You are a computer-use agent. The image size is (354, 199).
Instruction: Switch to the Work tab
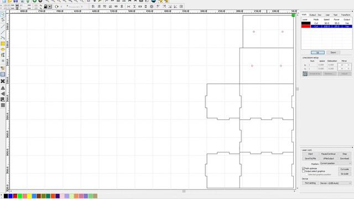coord(304,15)
